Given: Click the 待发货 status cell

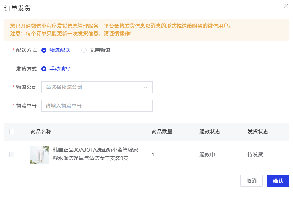Looking at the screenshot, I should (x=255, y=155).
